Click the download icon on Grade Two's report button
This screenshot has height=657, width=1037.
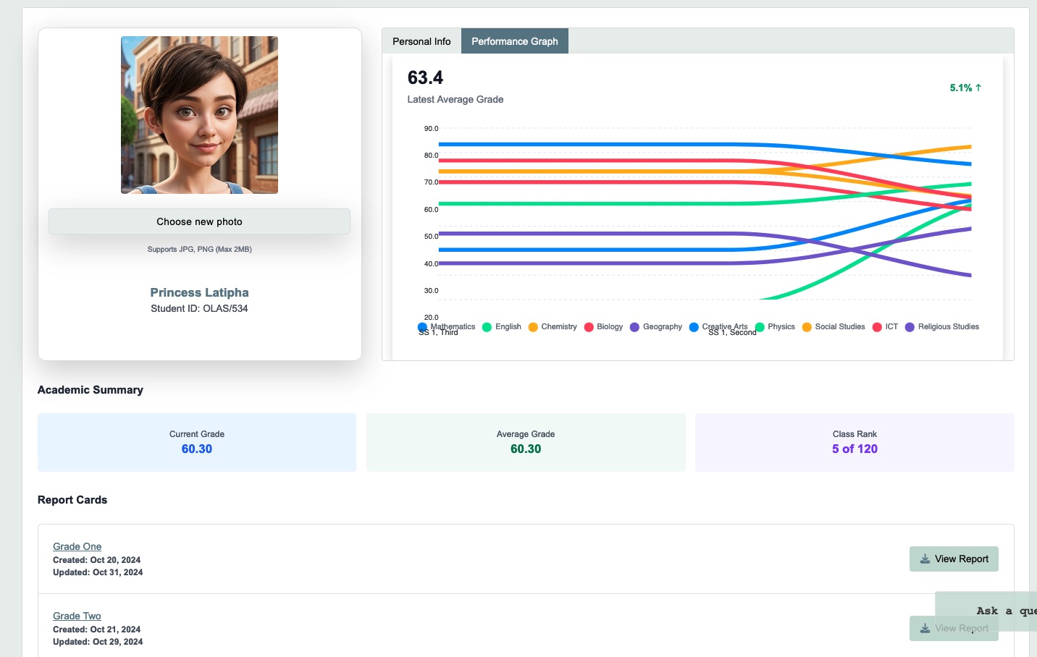coord(925,629)
